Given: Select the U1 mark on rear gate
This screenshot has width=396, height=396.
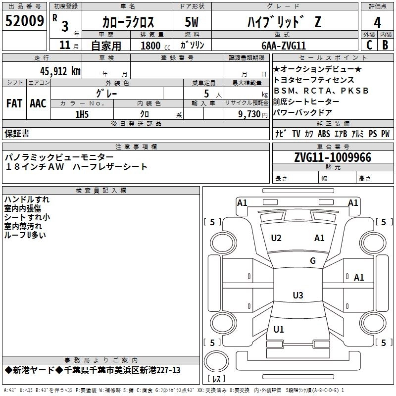Looking at the screenshot, I should 279,329.
